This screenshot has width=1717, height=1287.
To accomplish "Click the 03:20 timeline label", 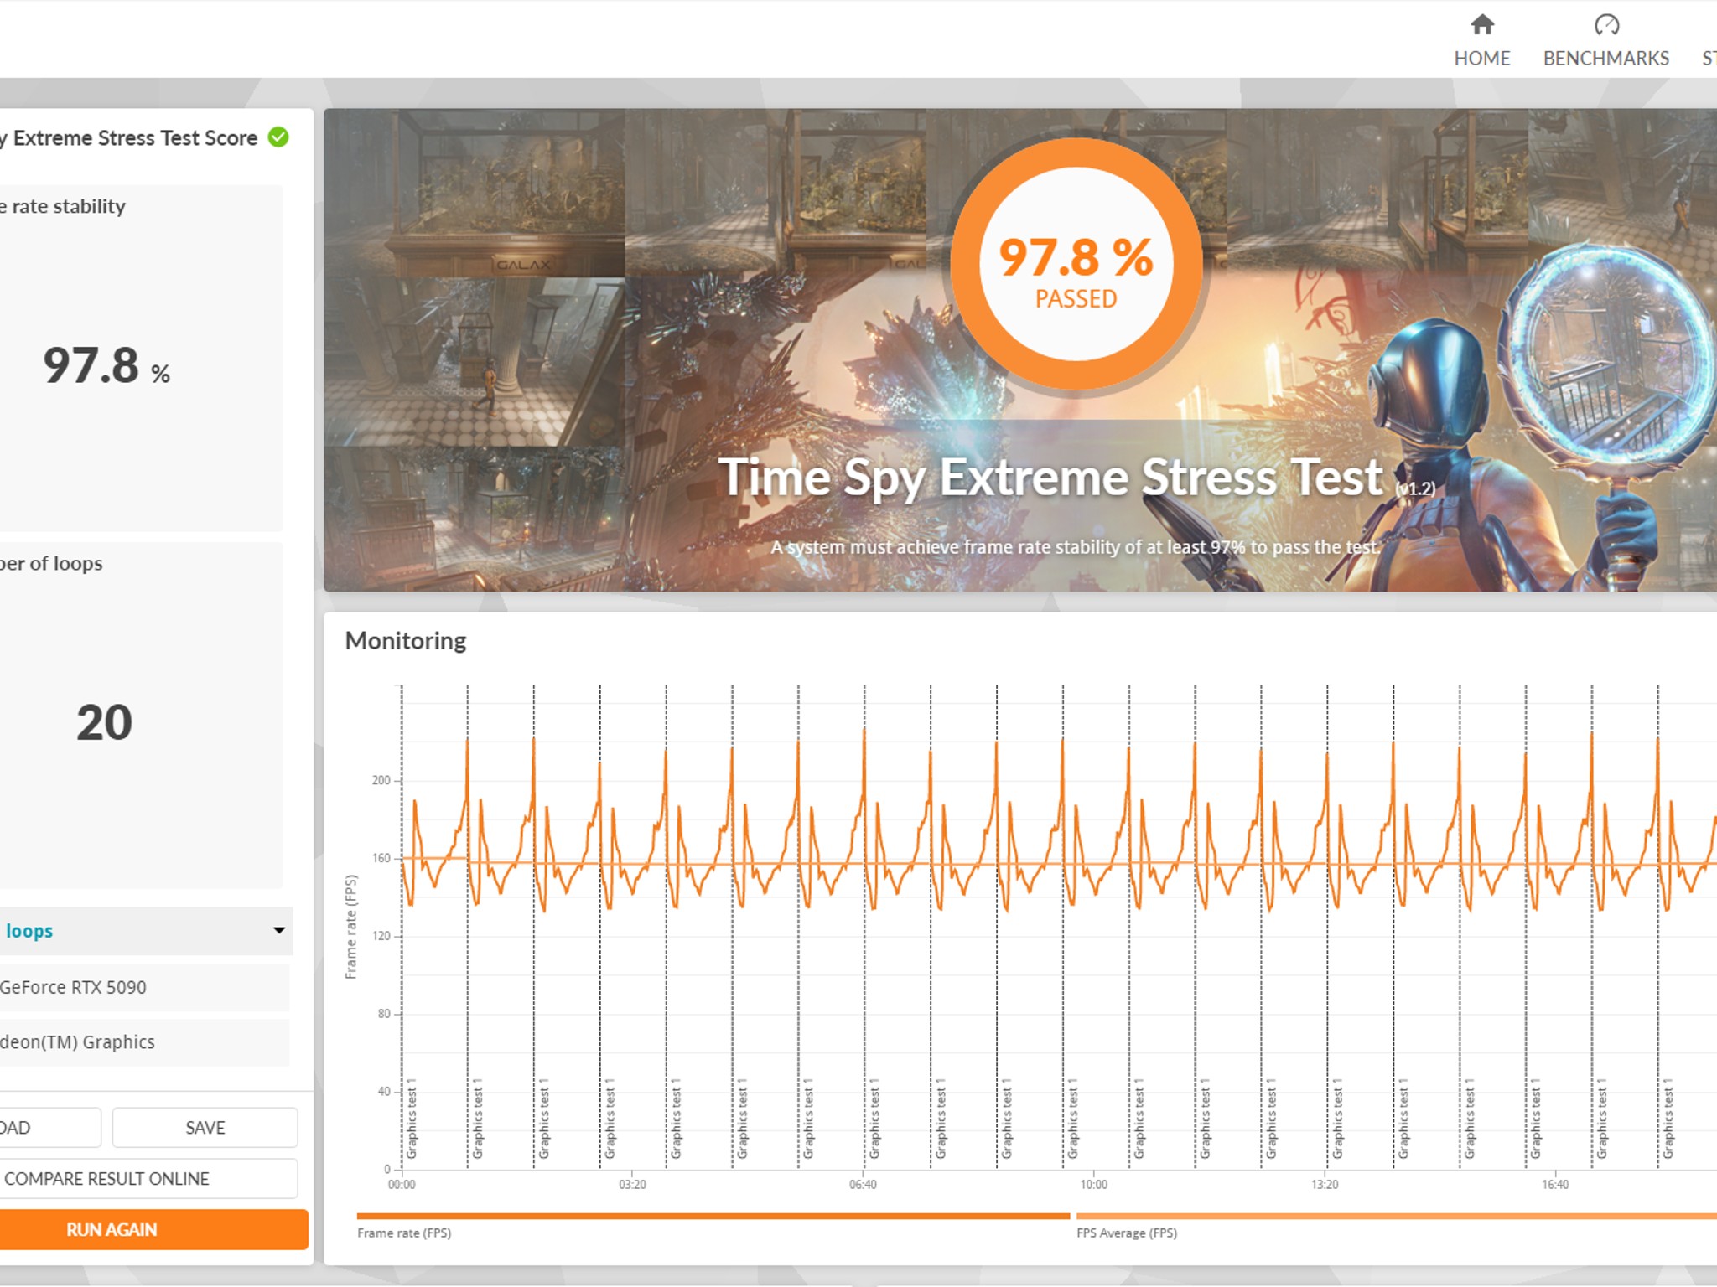I will point(632,1185).
